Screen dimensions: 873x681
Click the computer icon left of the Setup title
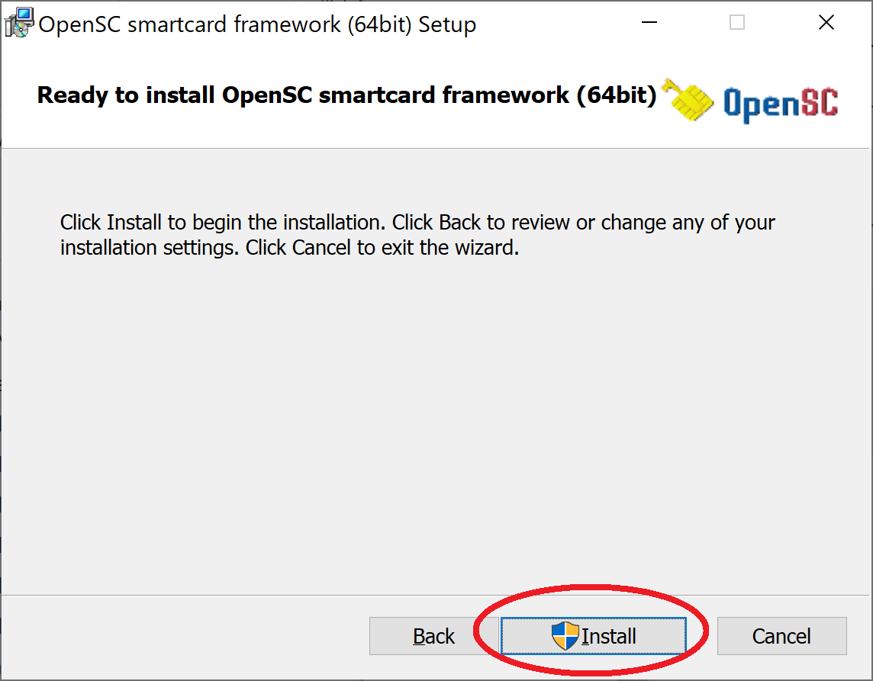18,22
